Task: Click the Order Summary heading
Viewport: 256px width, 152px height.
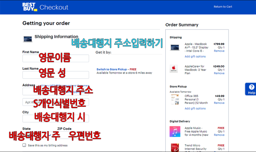Action: pyautogui.click(x=182, y=25)
